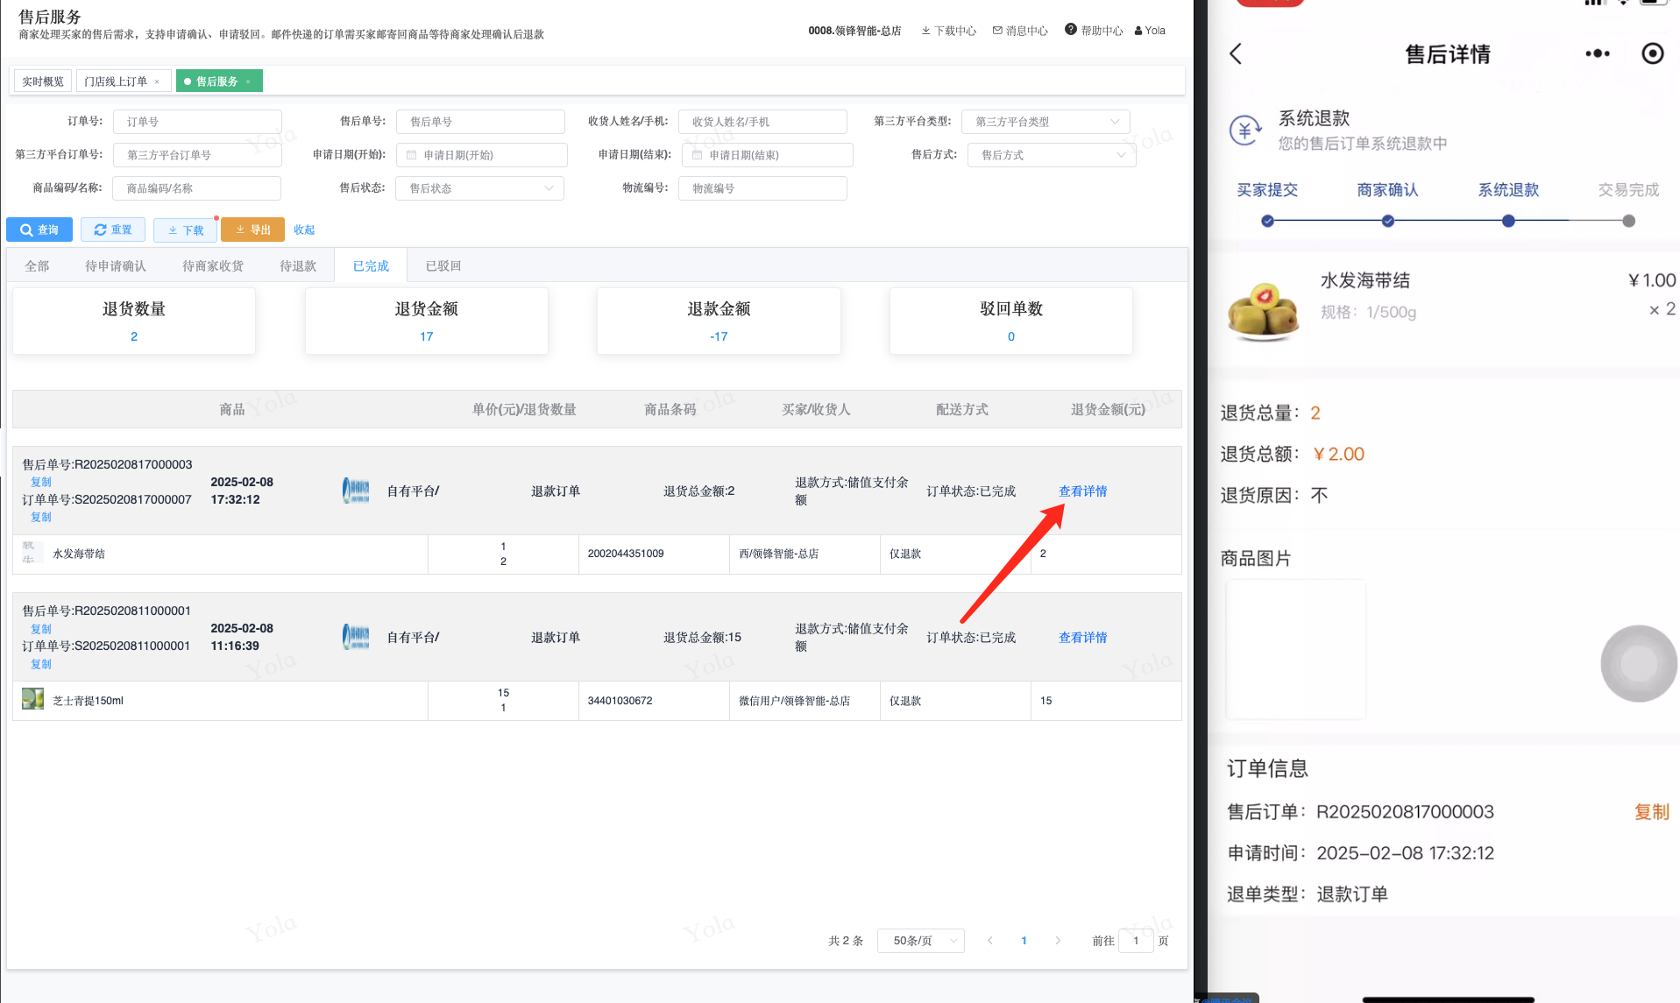Focus the 收货人姓名/手机 input field
Screen dimensions: 1680x1003
(x=762, y=122)
